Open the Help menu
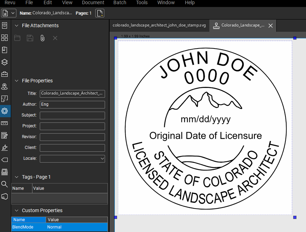This screenshot has width=306, height=232. coord(190,2)
